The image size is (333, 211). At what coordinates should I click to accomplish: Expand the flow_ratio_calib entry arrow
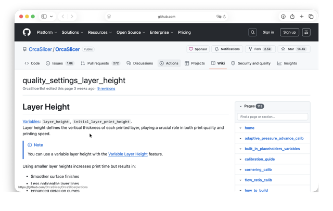240,180
